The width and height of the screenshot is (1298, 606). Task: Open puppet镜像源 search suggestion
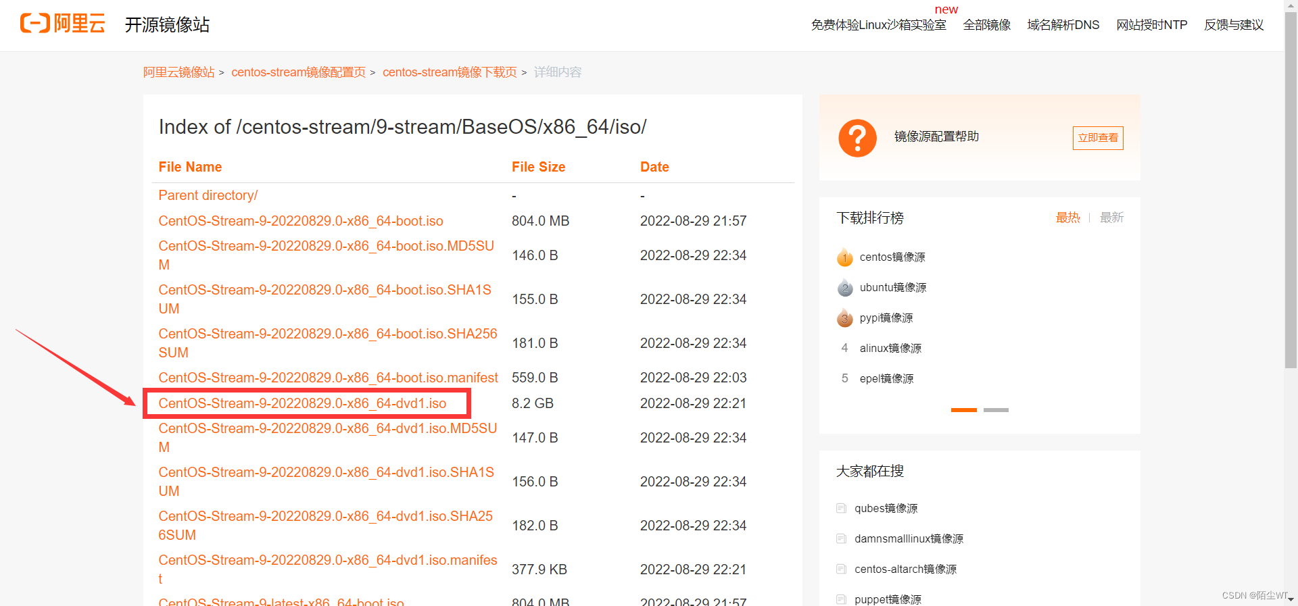pos(888,599)
